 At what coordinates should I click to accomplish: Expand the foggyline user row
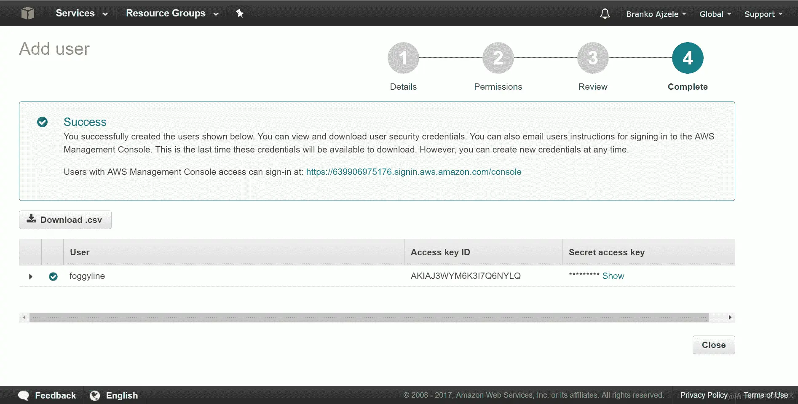point(30,276)
